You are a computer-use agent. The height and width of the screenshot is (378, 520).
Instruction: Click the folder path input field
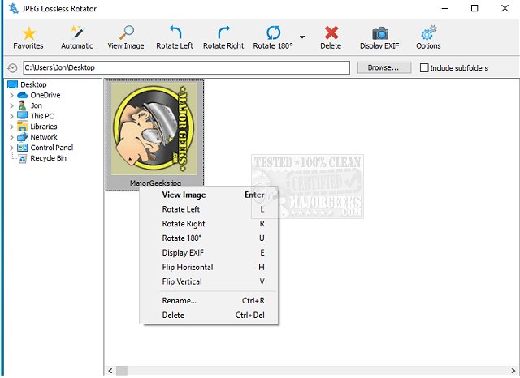tap(186, 68)
